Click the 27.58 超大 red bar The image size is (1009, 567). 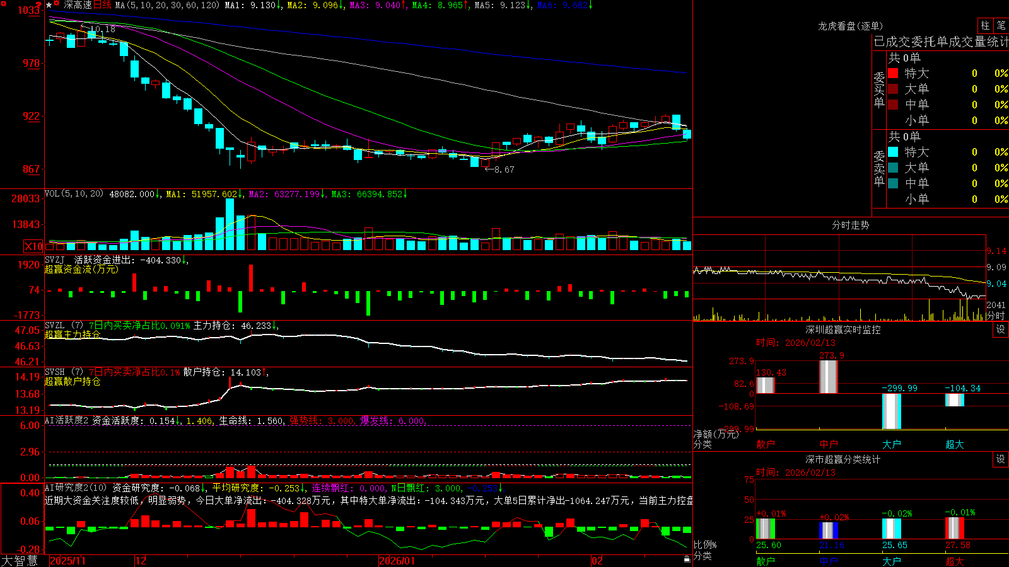pyautogui.click(x=954, y=528)
